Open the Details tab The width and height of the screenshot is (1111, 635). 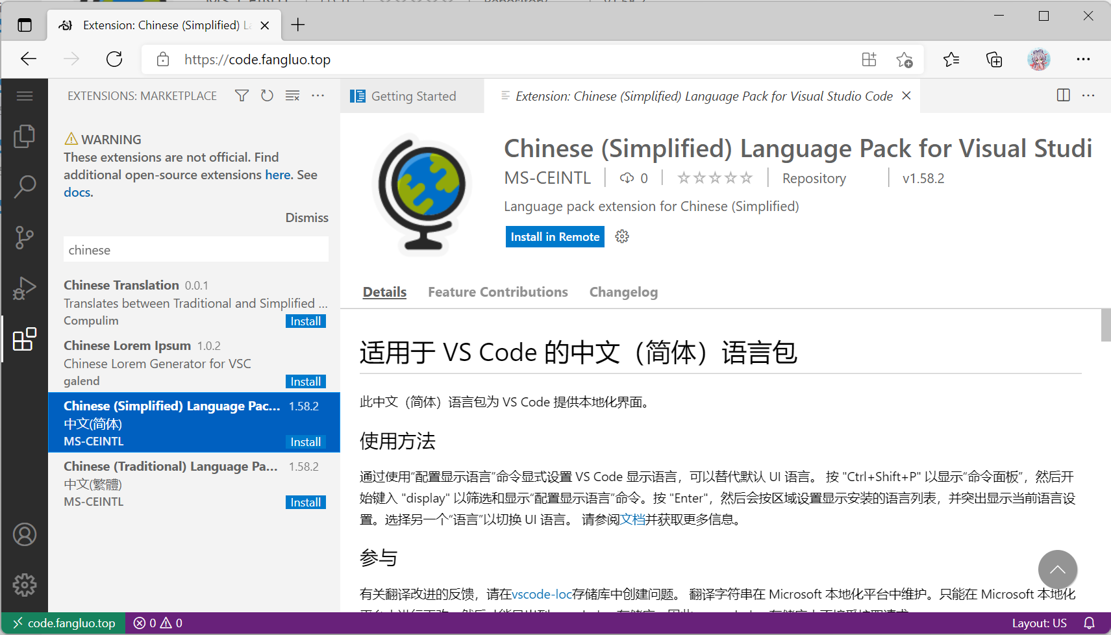384,292
